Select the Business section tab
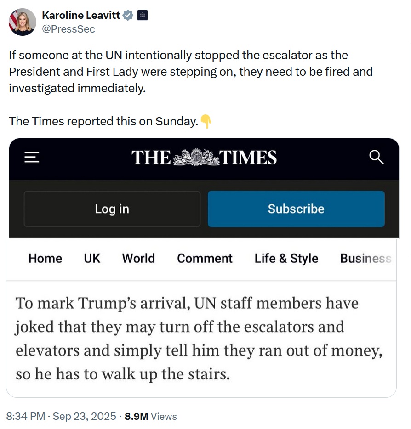Image resolution: width=411 pixels, height=429 pixels. pos(365,259)
